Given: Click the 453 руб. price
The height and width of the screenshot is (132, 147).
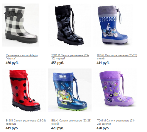Looking at the screenshot, I should pos(58,63).
